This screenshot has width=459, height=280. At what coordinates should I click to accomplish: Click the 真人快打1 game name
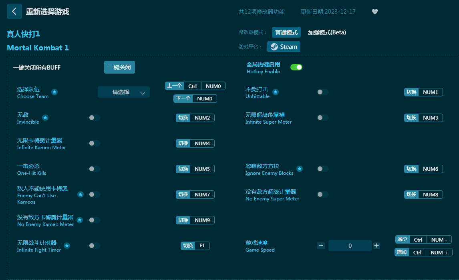pos(23,34)
